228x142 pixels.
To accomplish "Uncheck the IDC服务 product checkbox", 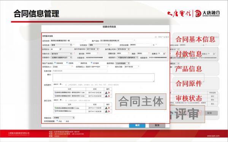I will (x=92, y=63).
